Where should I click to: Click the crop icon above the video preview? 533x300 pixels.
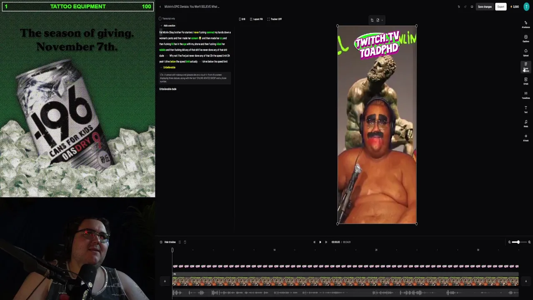coord(372,20)
